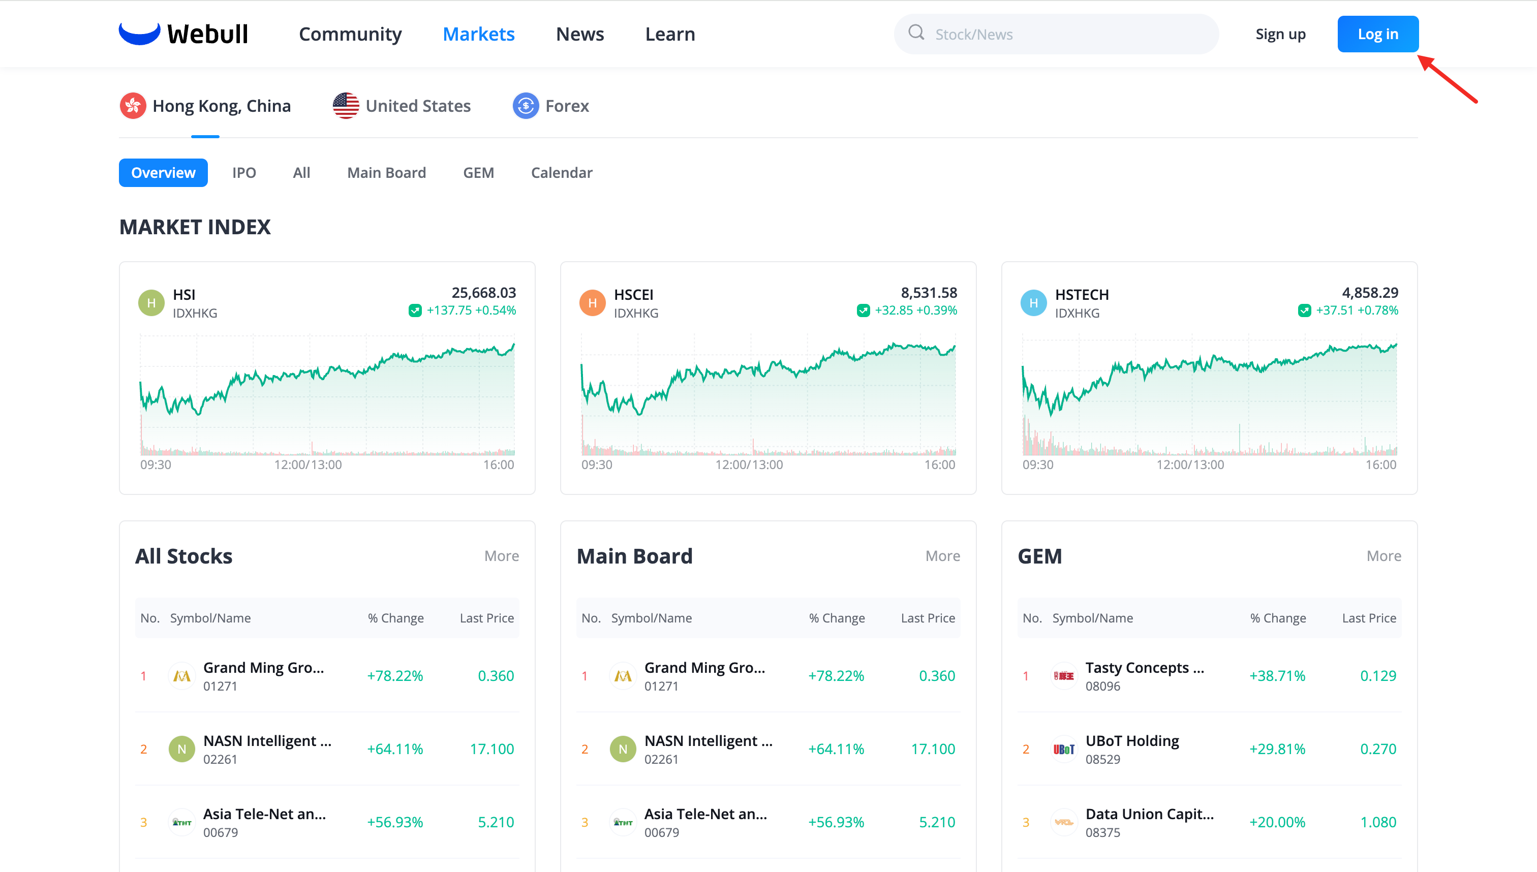Click +38.71% for Tasty Concepts
This screenshot has width=1537, height=872.
coord(1277,675)
